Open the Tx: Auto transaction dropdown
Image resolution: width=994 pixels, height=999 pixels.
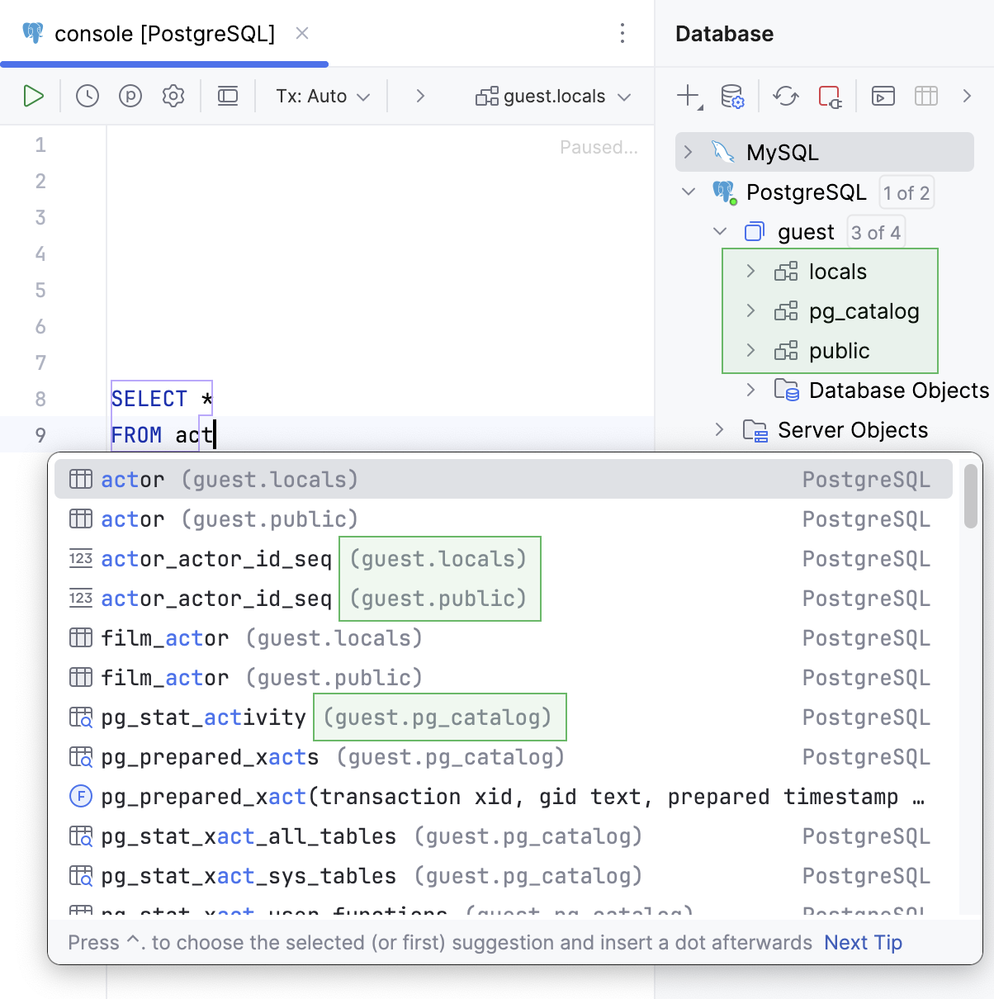click(323, 97)
